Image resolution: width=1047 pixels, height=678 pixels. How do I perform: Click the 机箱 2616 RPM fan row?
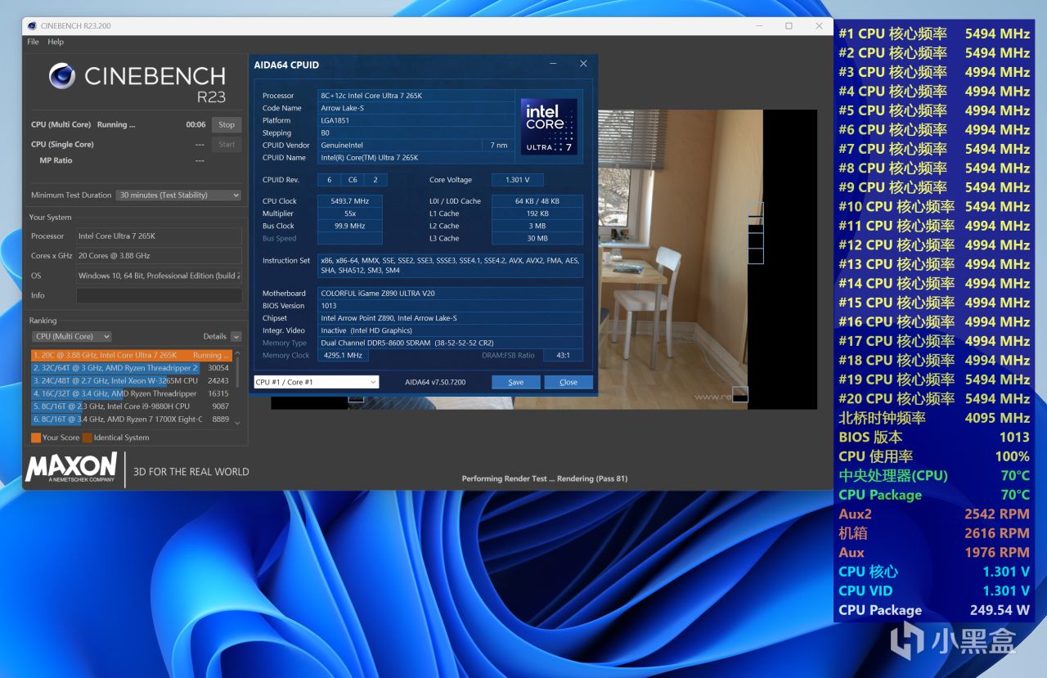point(934,533)
